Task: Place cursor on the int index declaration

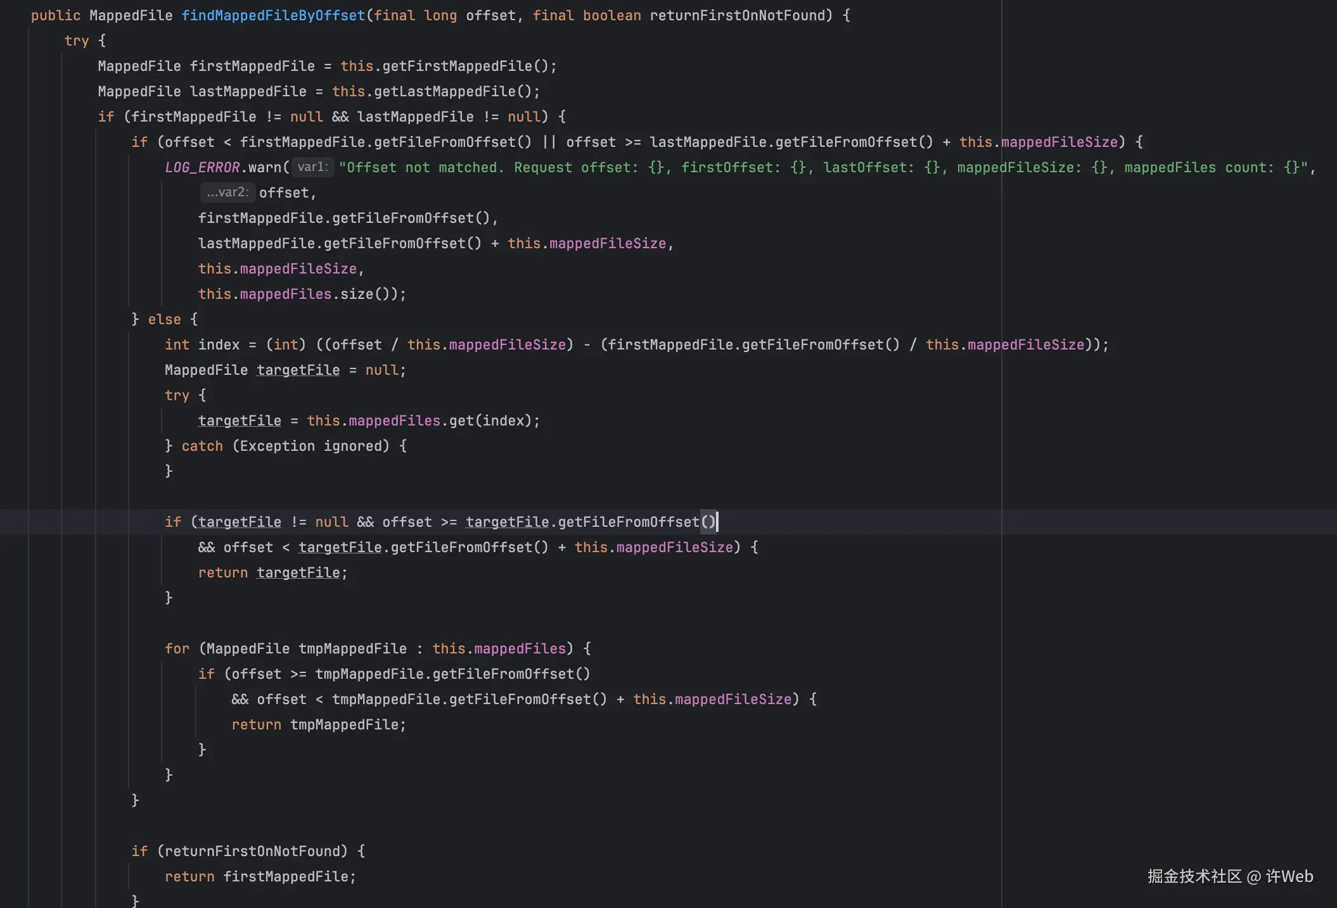Action: [219, 344]
